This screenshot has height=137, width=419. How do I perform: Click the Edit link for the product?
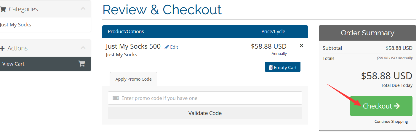pos(174,47)
